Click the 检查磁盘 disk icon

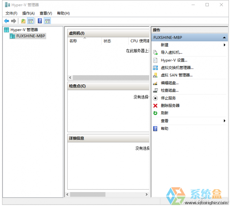[155, 90]
